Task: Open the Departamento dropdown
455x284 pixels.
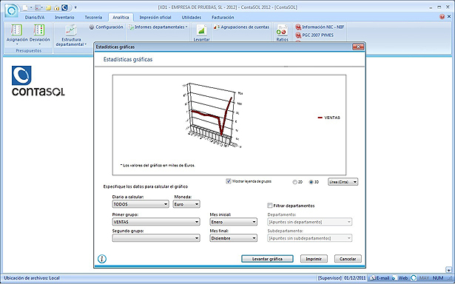Action: coord(309,222)
